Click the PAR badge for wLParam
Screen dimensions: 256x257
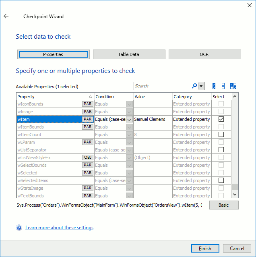coord(88,142)
